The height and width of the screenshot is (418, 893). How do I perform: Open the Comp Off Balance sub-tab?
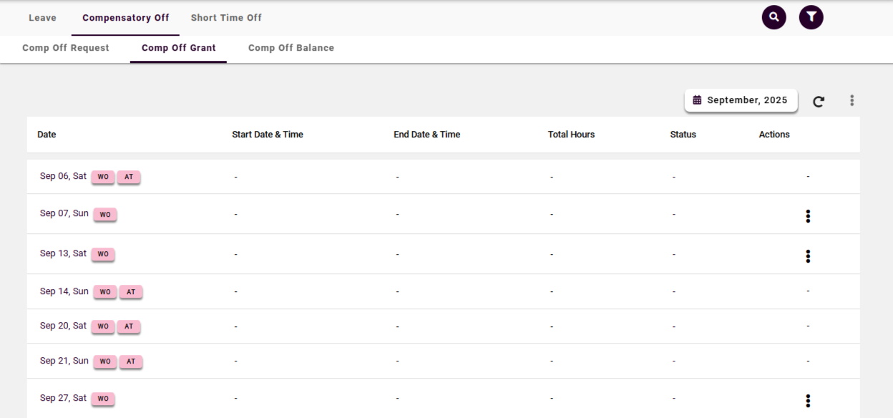(291, 48)
